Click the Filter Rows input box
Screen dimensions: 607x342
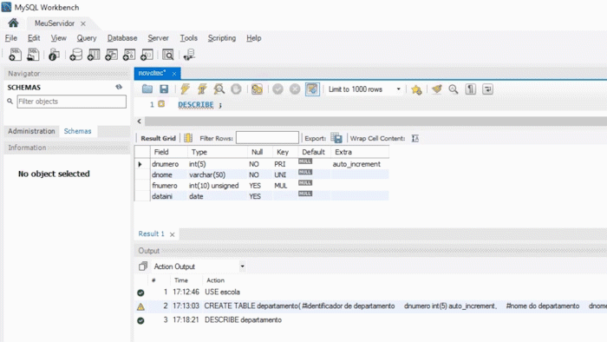click(x=267, y=137)
